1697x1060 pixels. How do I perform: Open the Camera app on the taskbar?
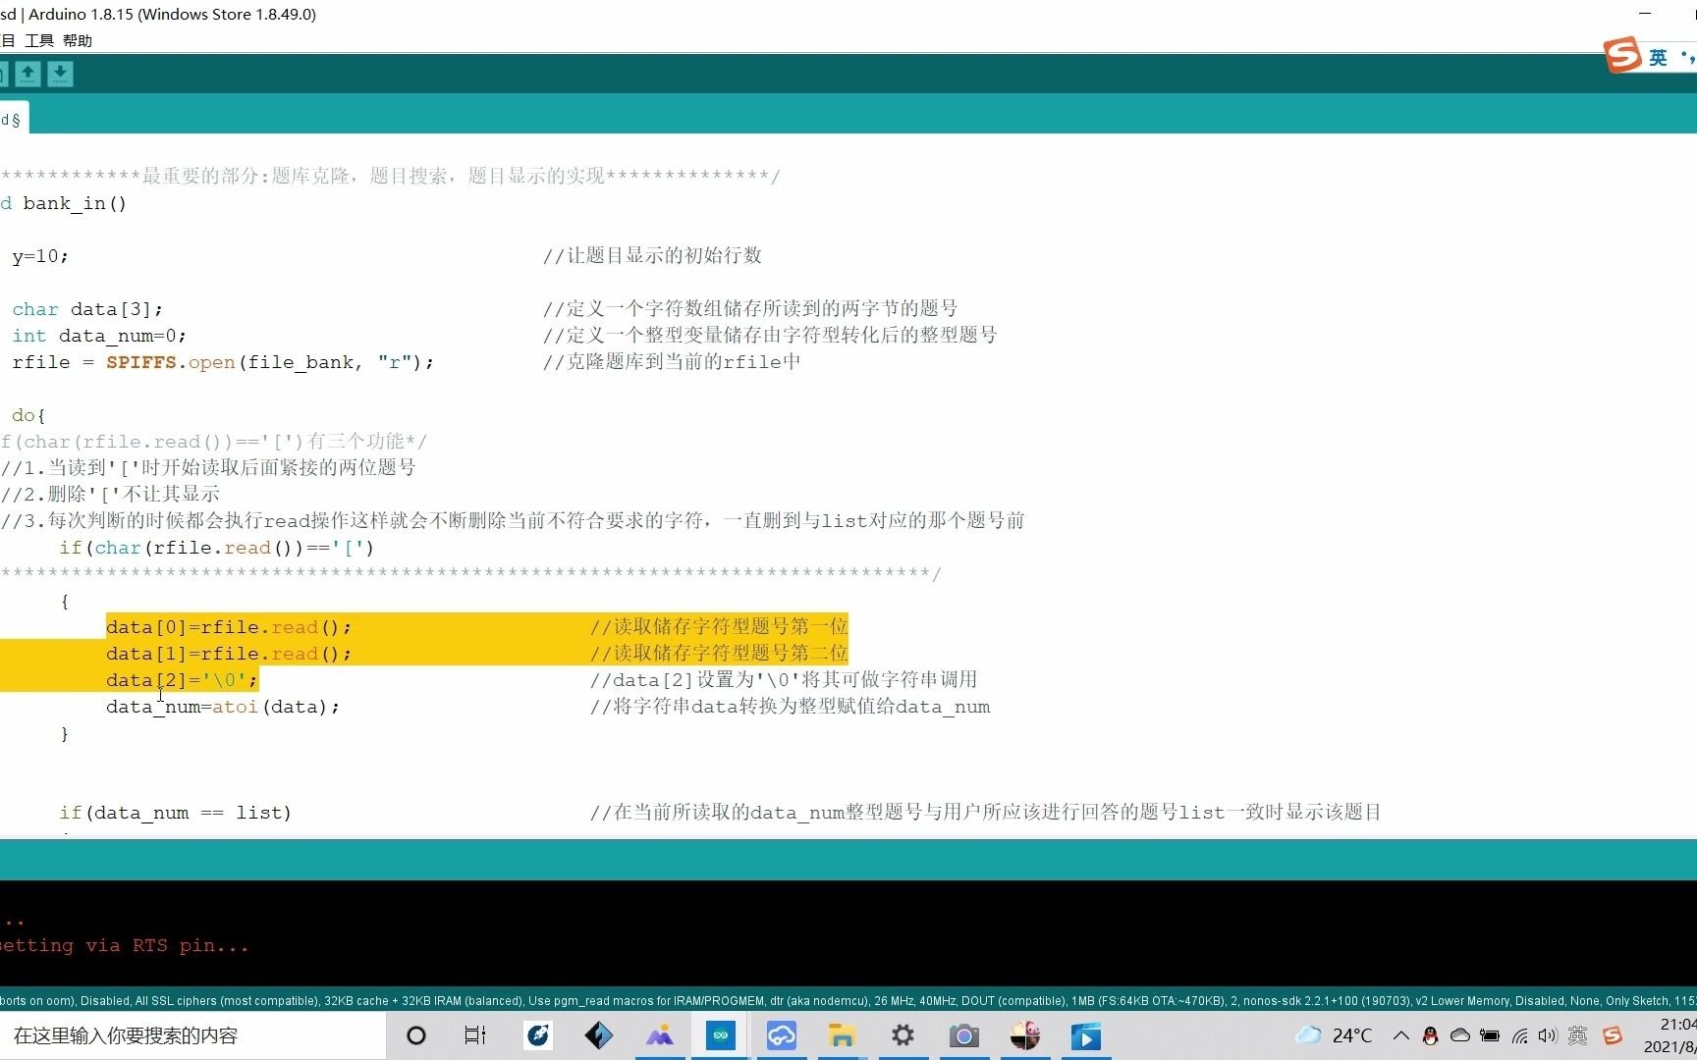963,1035
